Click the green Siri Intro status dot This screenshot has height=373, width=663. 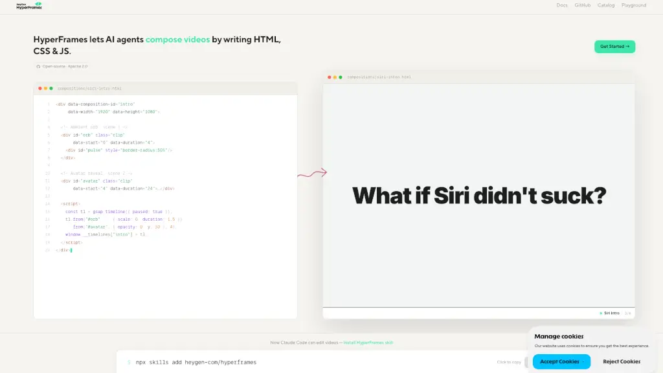601,313
